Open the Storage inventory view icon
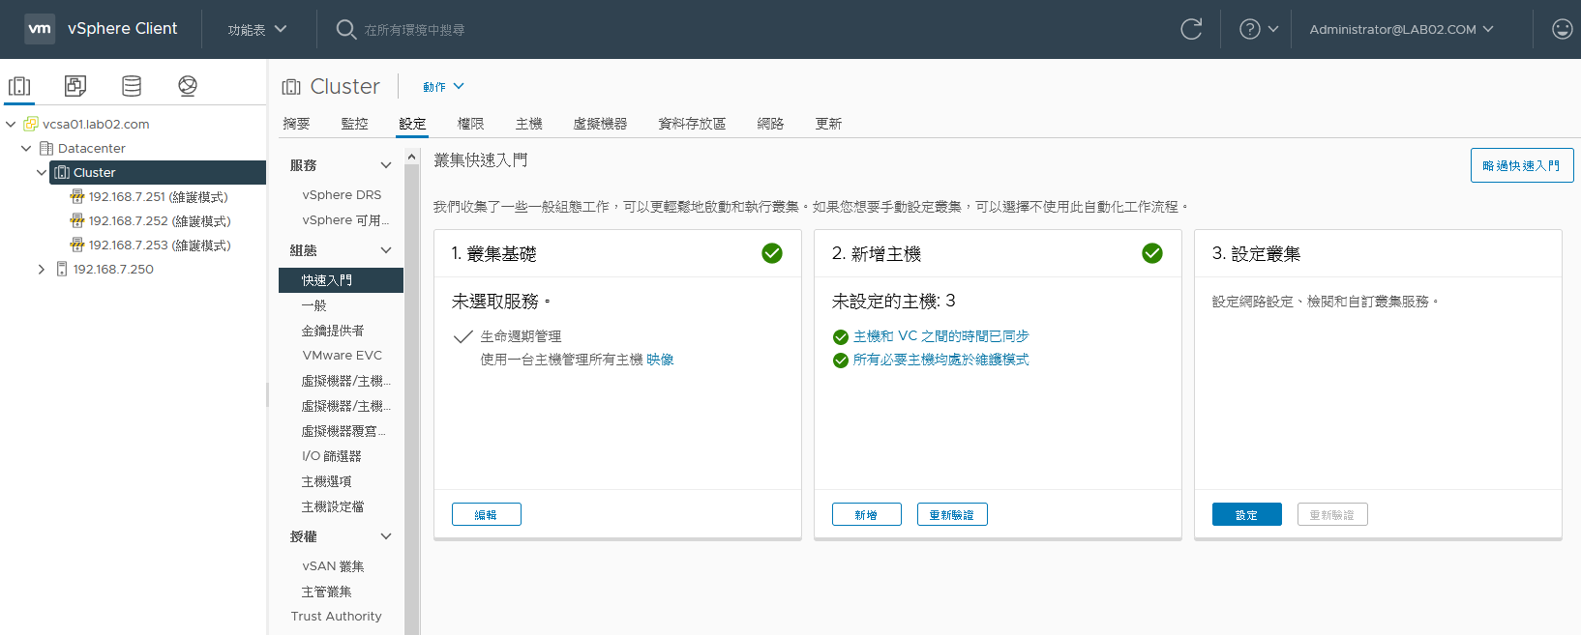1581x635 pixels. [132, 86]
